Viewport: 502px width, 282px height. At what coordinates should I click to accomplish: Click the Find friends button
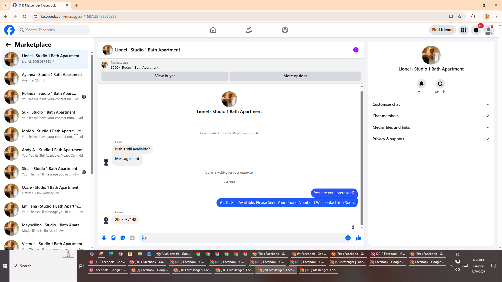point(443,30)
